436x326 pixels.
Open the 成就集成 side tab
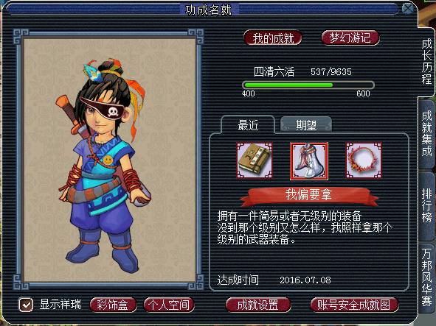tap(426, 134)
